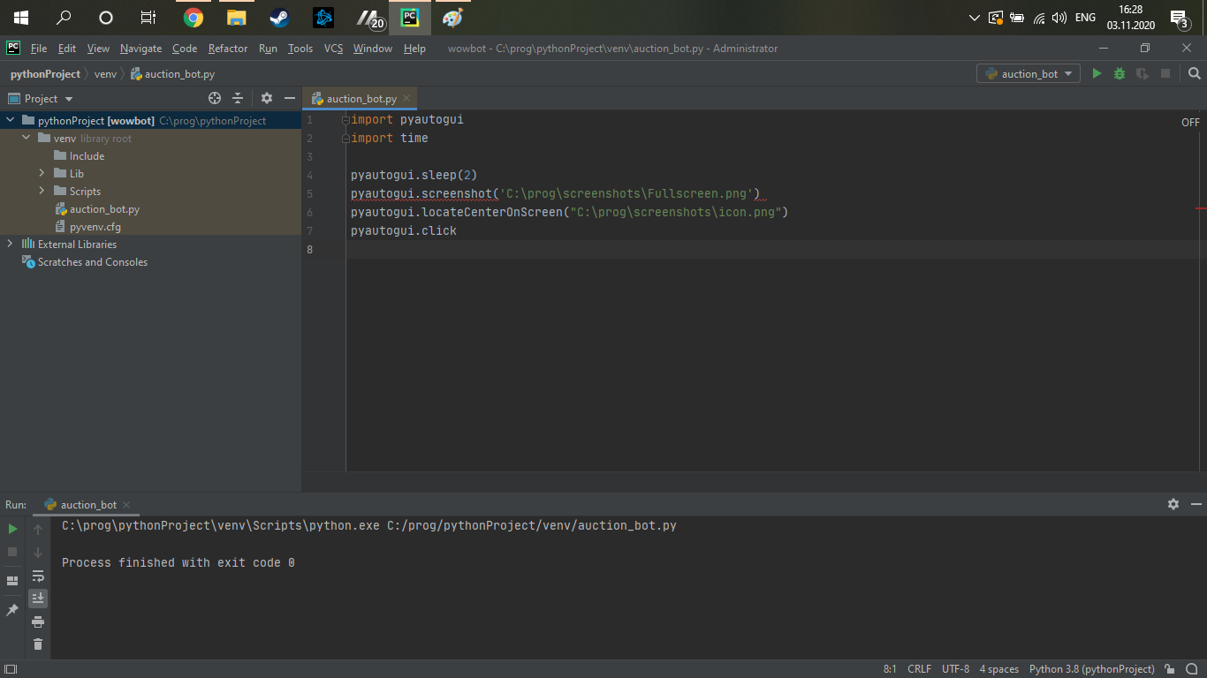The width and height of the screenshot is (1207, 678).
Task: Click the top toolbar Stop square
Action: tap(1165, 74)
